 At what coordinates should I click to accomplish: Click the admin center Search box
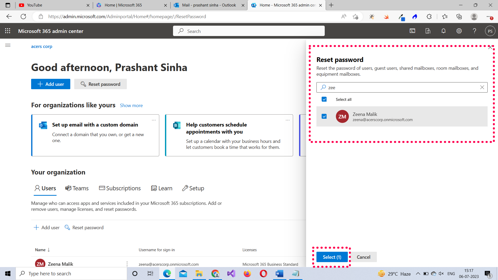coord(248,31)
